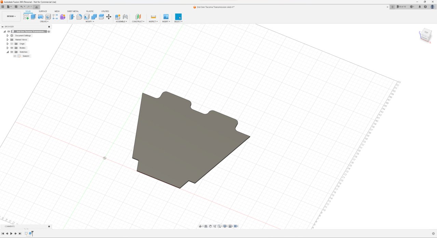Open the Create Form purple icon
Image resolution: width=437 pixels, height=238 pixels.
pyautogui.click(x=63, y=17)
